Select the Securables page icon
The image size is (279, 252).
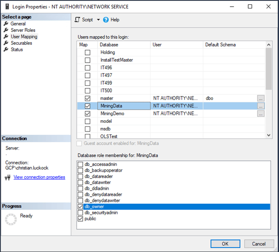[x=6, y=43]
